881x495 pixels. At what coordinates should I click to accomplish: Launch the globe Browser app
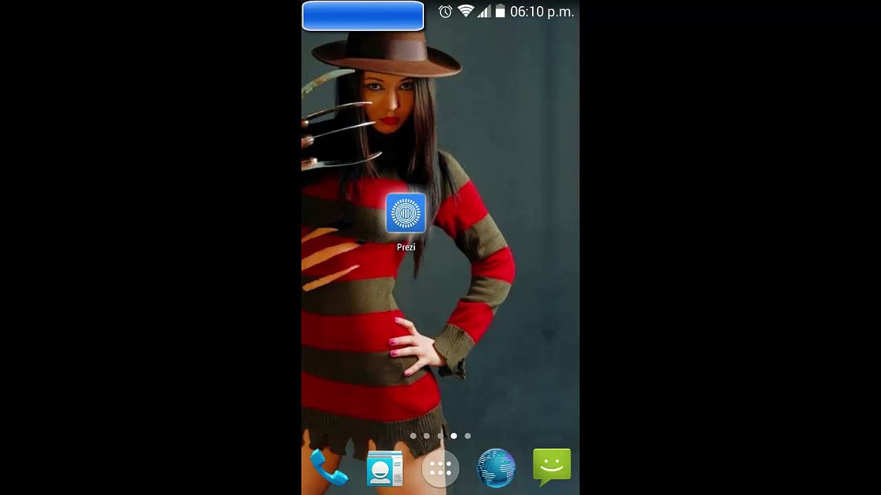pyautogui.click(x=496, y=469)
